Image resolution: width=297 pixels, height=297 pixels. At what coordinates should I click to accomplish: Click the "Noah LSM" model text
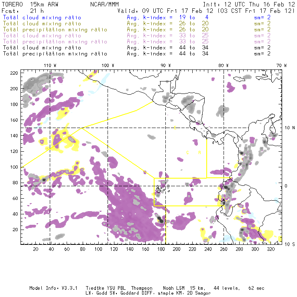point(174,288)
